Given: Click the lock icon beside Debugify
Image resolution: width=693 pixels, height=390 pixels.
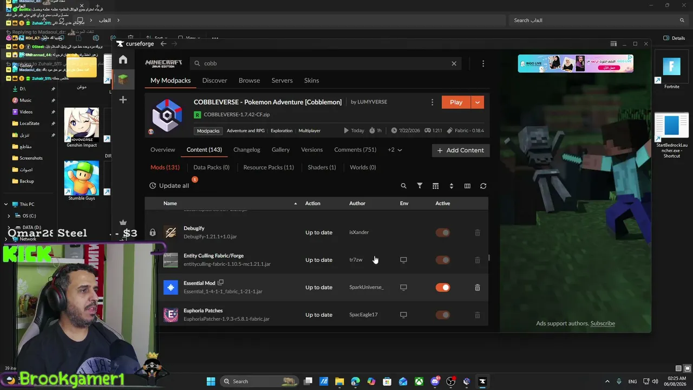Looking at the screenshot, I should tap(153, 232).
